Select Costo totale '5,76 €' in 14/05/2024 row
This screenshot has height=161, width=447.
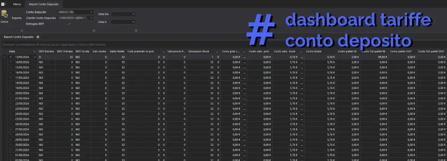320,62
